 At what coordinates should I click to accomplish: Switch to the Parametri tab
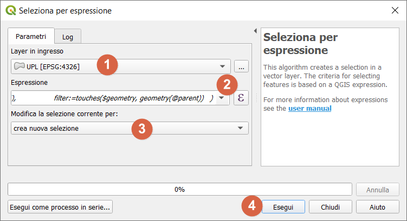tap(31, 36)
